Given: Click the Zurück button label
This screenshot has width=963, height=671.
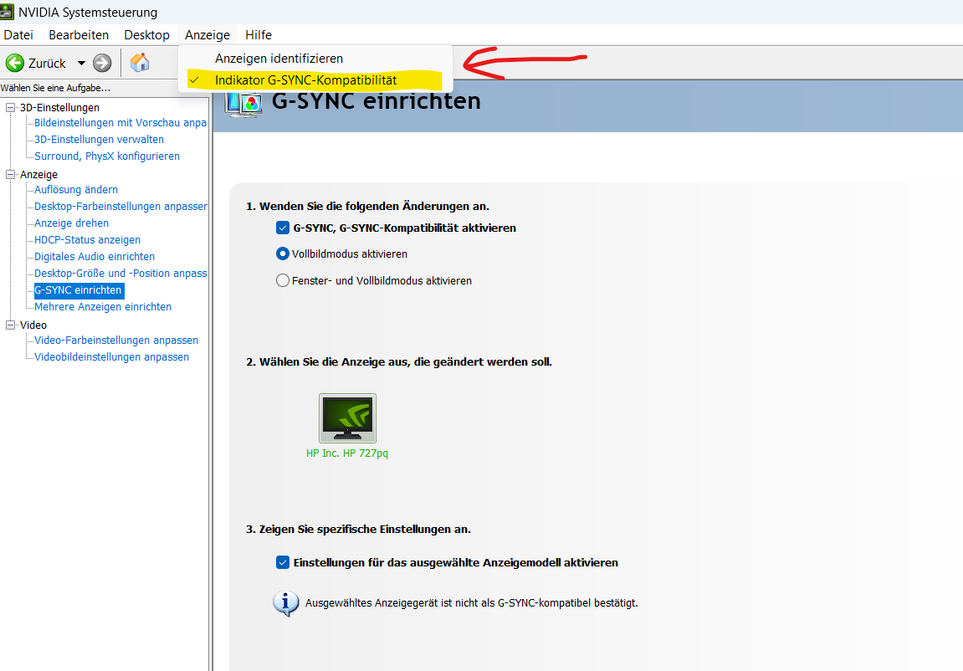Looking at the screenshot, I should (x=47, y=64).
